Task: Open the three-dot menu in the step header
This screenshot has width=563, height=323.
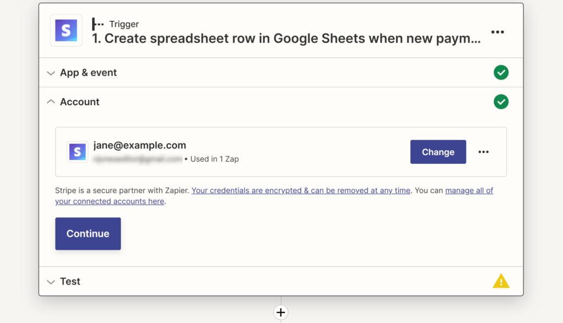Action: (497, 32)
